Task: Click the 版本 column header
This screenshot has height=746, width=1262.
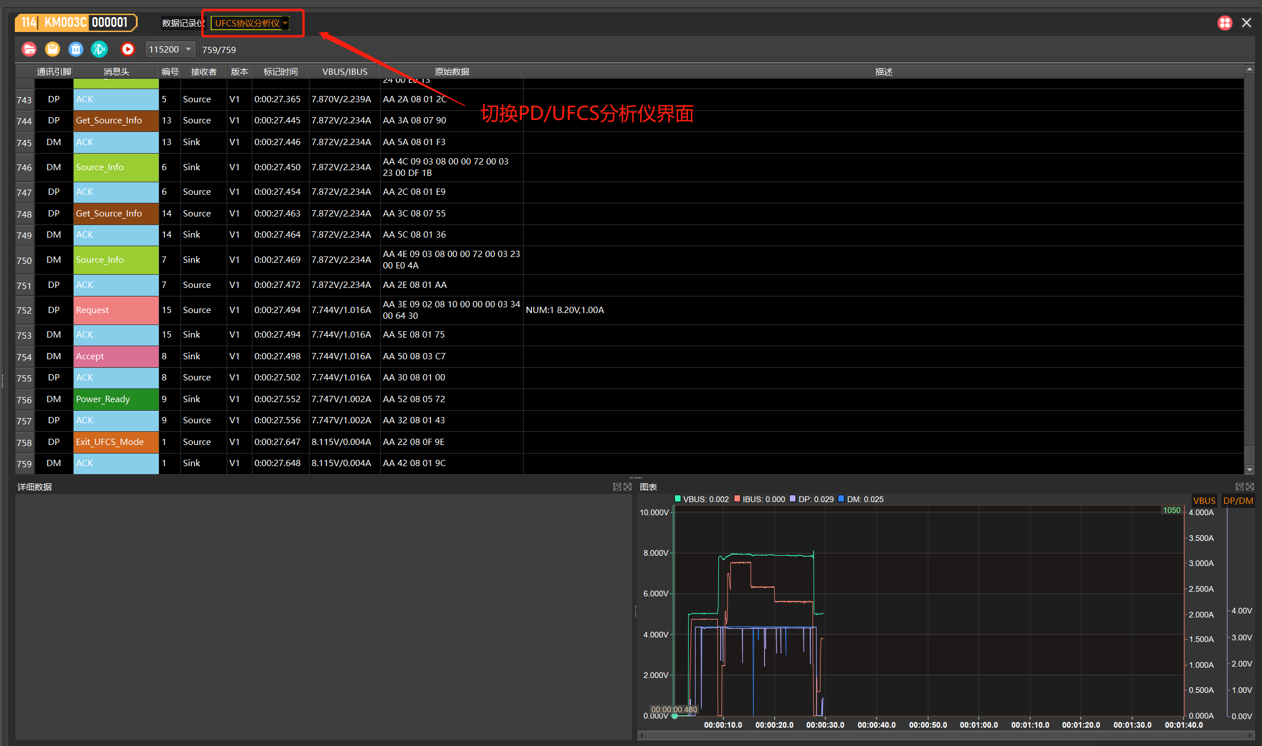Action: (x=240, y=72)
